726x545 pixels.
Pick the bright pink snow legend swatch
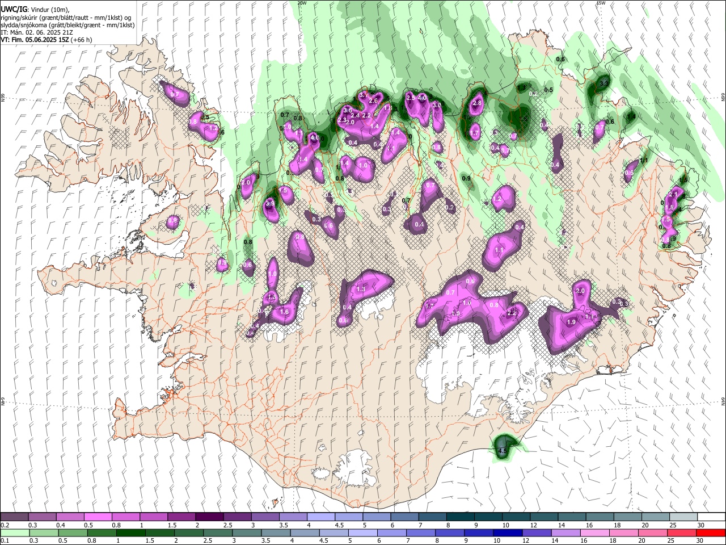98,517
